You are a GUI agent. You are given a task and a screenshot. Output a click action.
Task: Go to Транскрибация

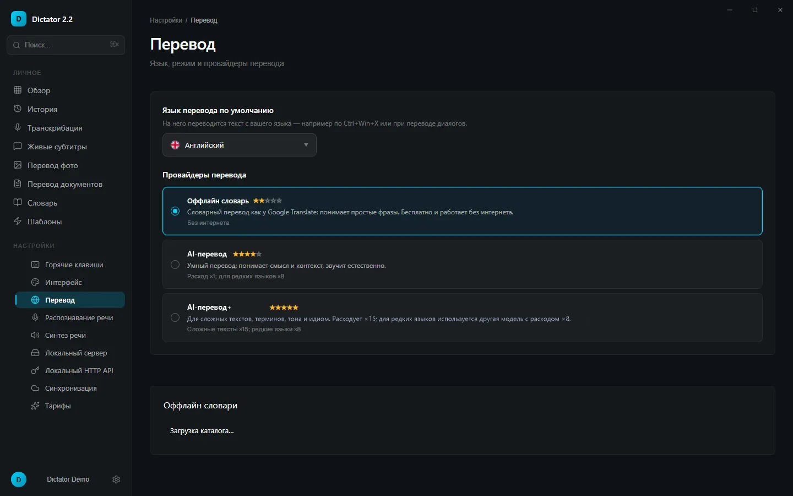(x=66, y=127)
